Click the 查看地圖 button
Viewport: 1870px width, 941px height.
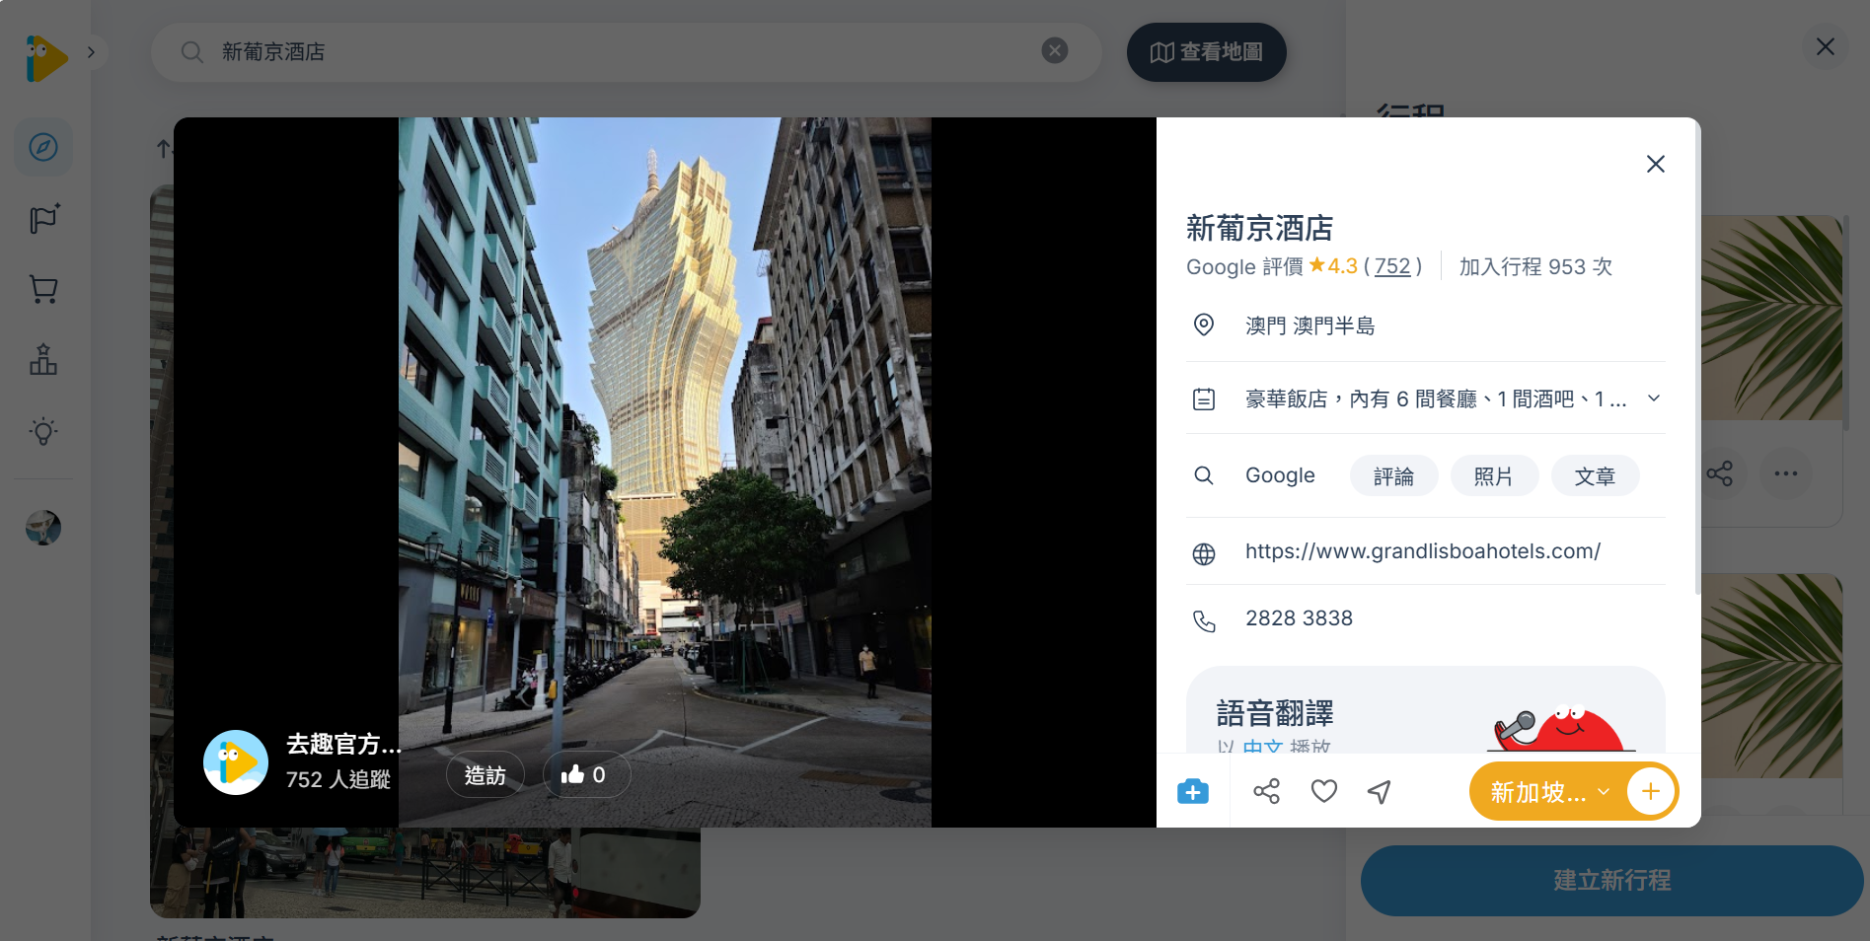click(x=1206, y=52)
